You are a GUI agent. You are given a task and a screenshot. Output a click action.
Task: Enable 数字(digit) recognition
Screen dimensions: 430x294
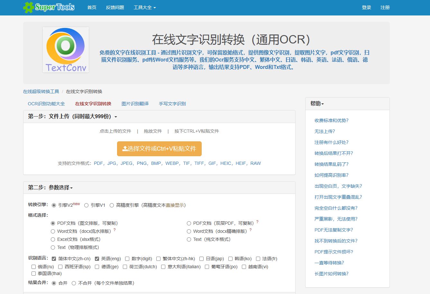(127, 259)
